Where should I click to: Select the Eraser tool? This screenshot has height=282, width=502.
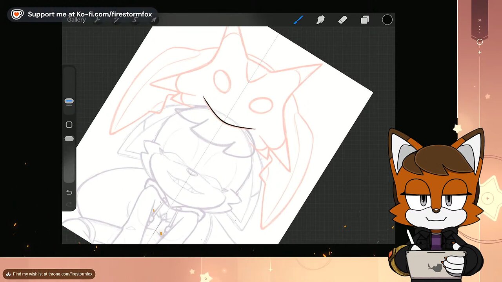343,20
